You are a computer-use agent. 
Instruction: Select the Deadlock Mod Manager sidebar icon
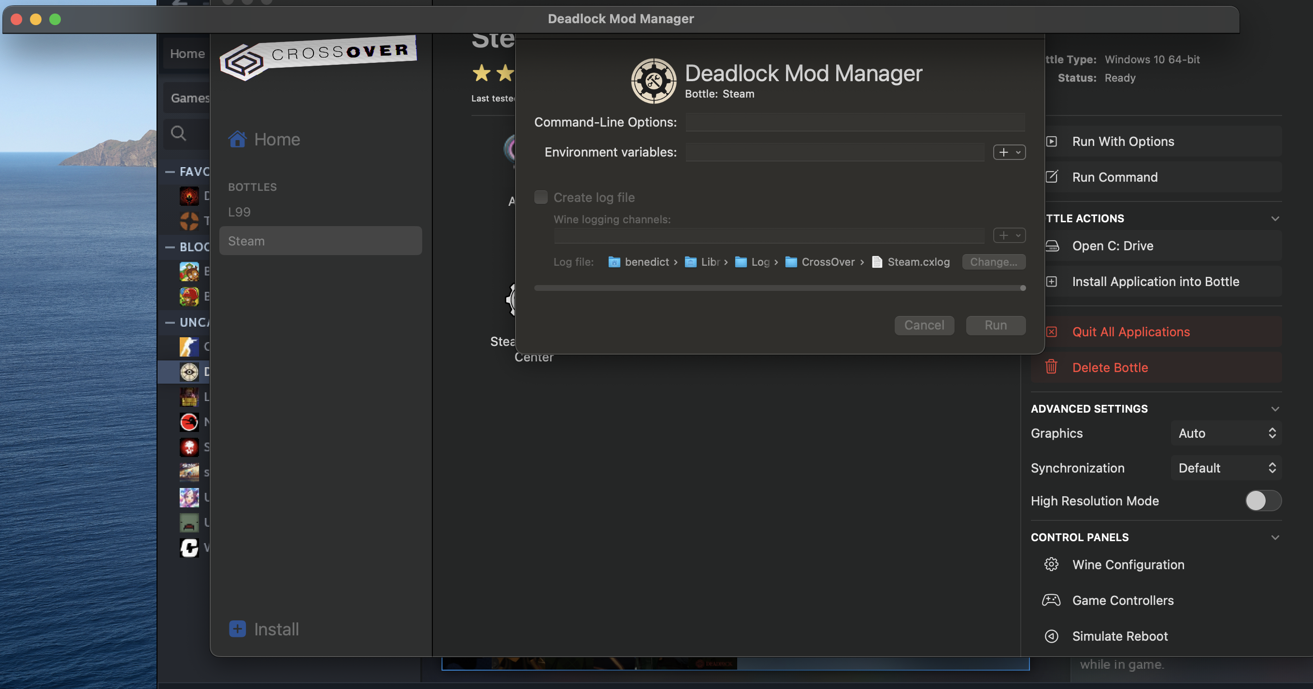(x=189, y=372)
